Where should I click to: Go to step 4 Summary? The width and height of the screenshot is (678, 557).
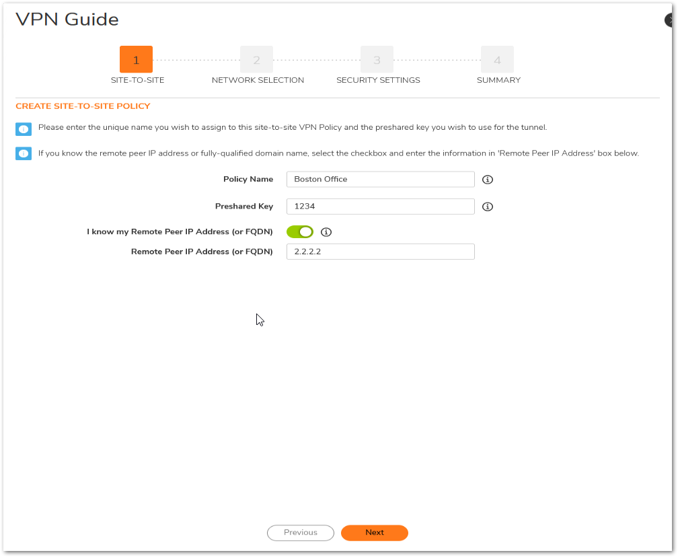[497, 59]
